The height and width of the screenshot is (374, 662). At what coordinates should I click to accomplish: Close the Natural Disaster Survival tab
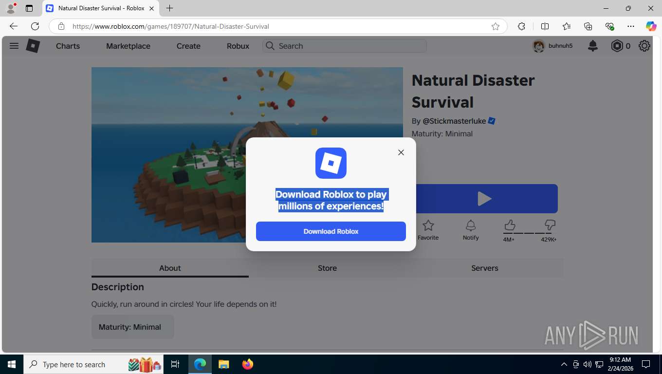pyautogui.click(x=151, y=8)
